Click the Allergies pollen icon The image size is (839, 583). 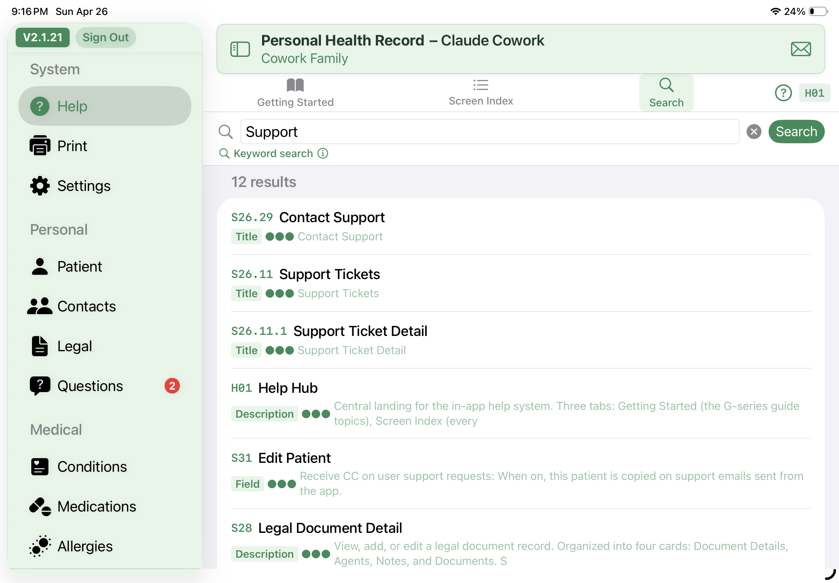[40, 546]
